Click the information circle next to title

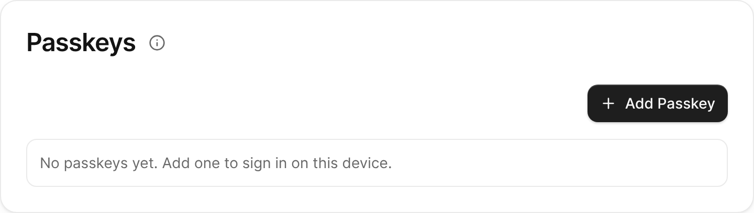(157, 43)
